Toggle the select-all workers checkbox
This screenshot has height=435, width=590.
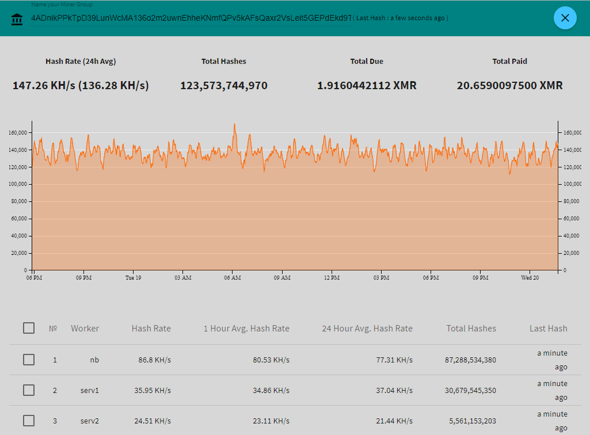29,328
